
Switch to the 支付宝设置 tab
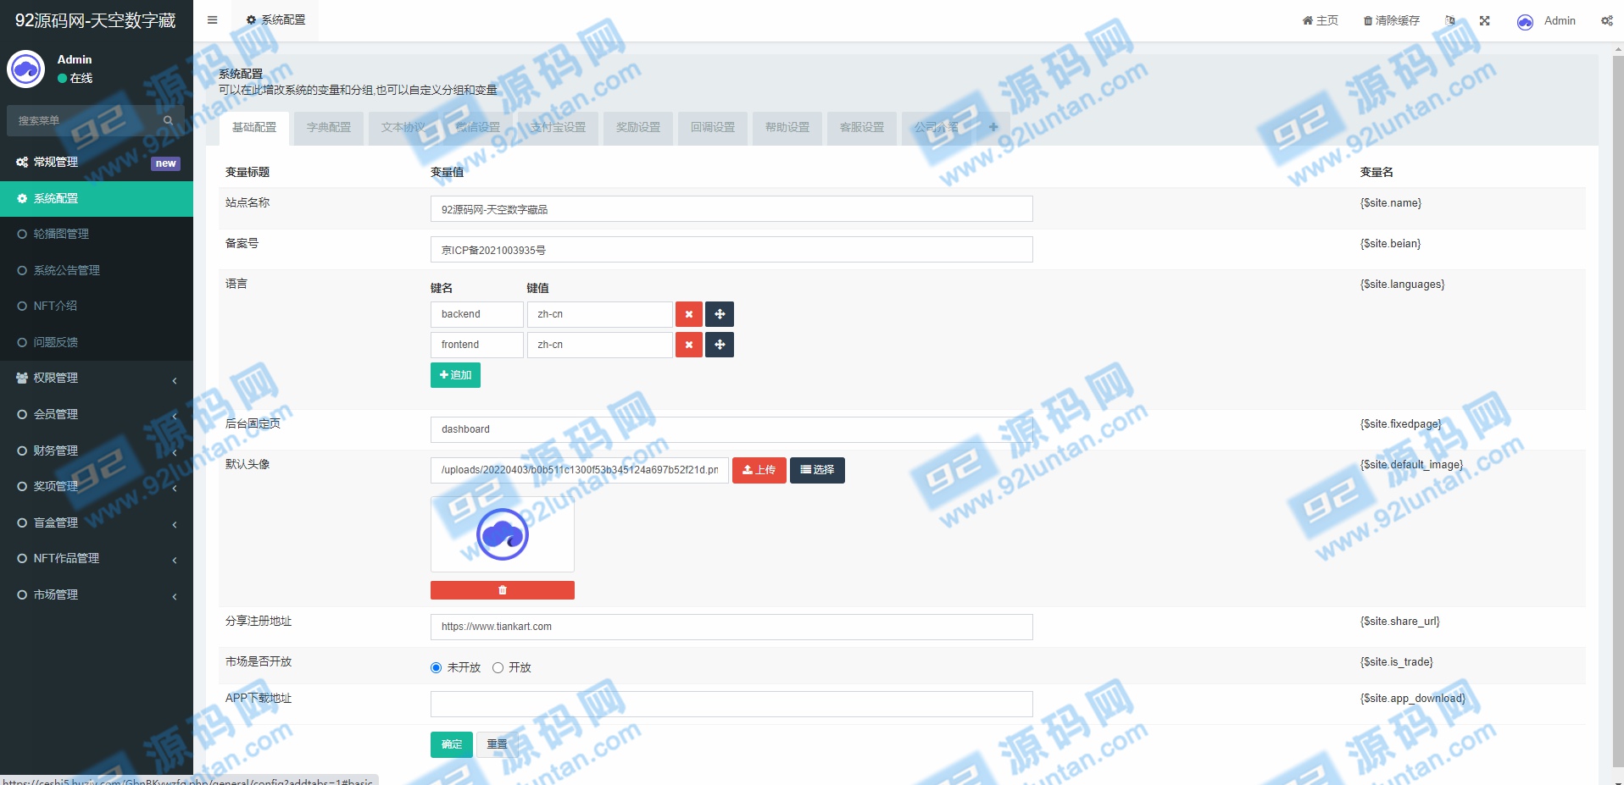558,127
